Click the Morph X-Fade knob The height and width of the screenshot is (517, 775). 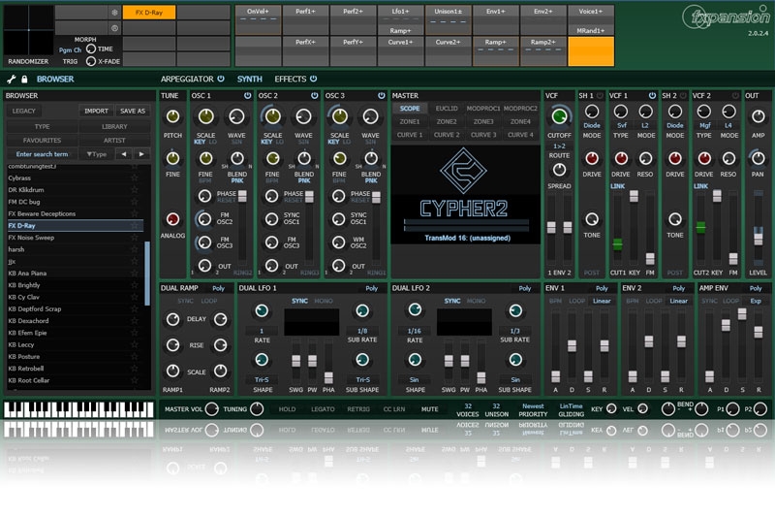click(91, 61)
